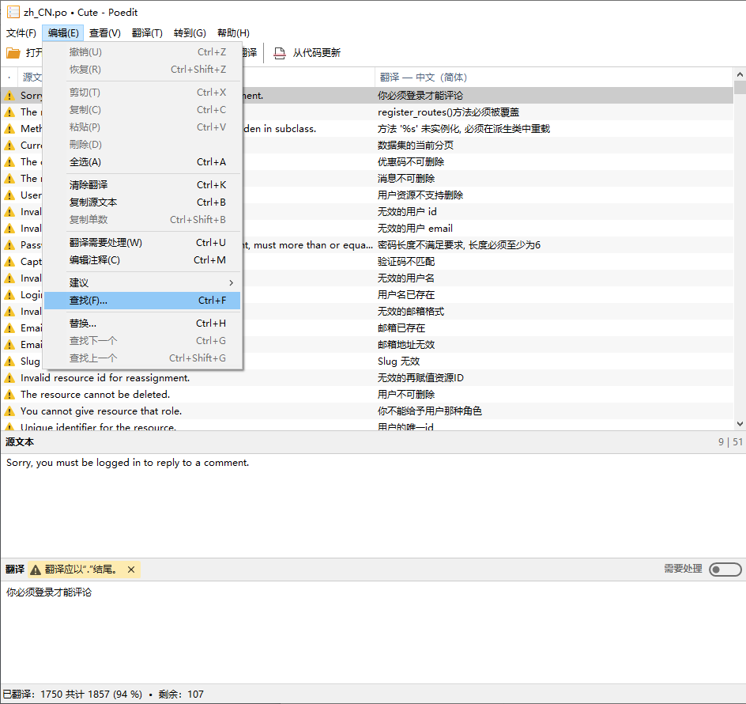This screenshot has height=704, width=746.
Task: Dismiss the 翻译应以"."结尾 warning with its X
Action: click(131, 570)
